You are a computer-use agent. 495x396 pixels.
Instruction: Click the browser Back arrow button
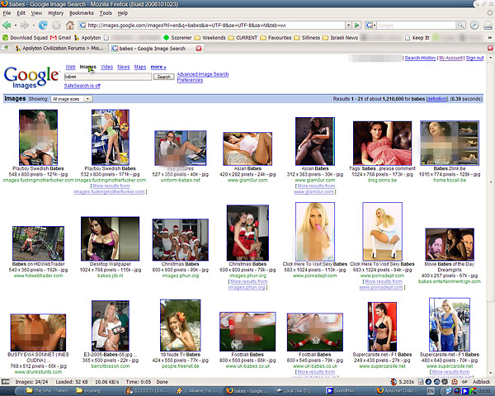point(7,25)
